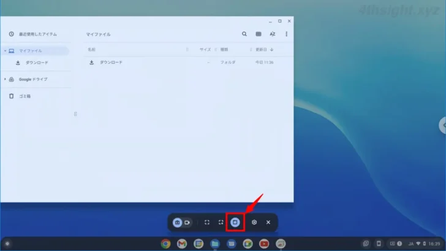Open Files three-dot more menu
This screenshot has height=251, width=446.
click(287, 34)
